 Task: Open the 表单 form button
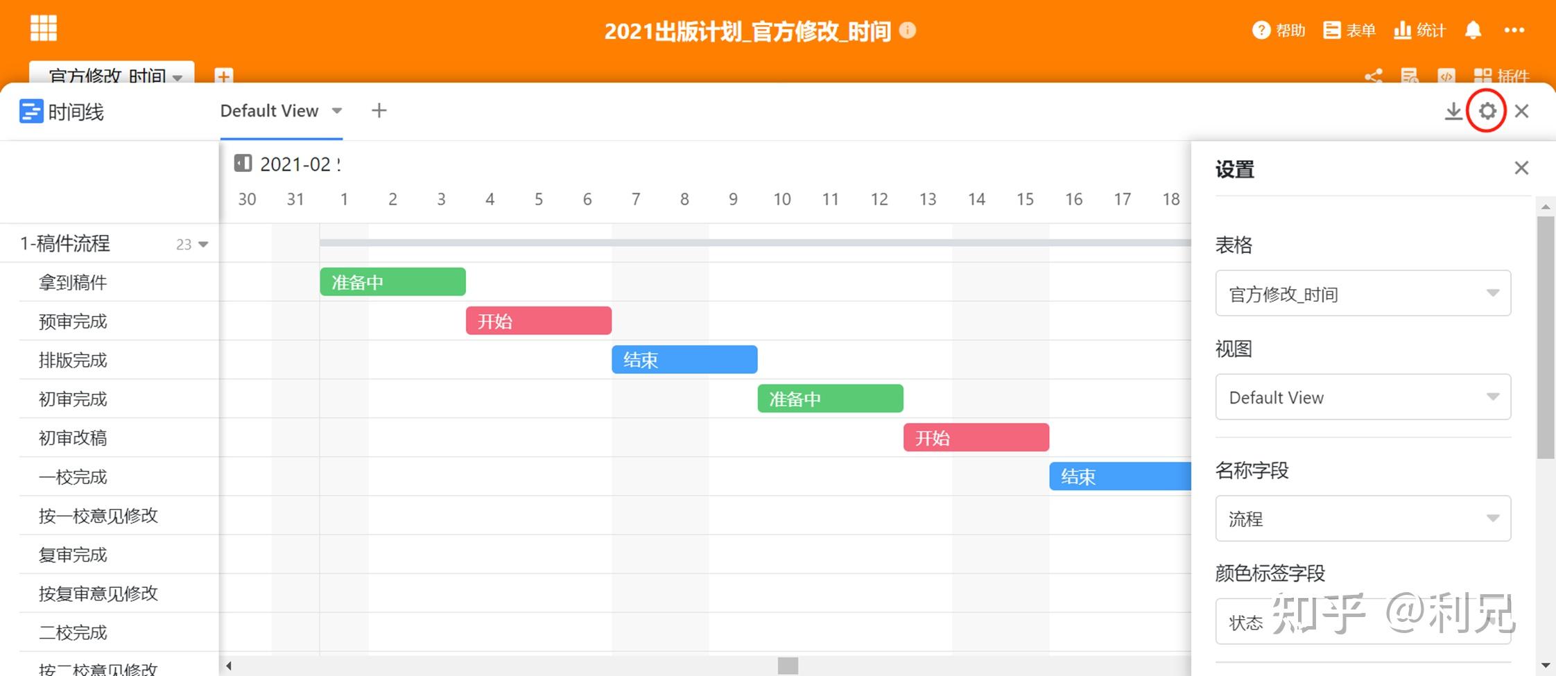click(x=1349, y=31)
